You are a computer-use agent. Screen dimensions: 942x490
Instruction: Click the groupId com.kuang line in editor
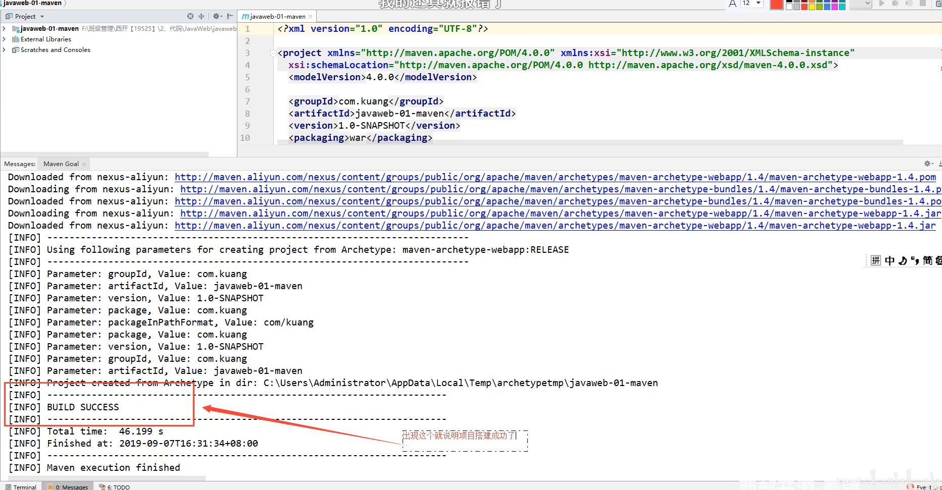pos(366,101)
